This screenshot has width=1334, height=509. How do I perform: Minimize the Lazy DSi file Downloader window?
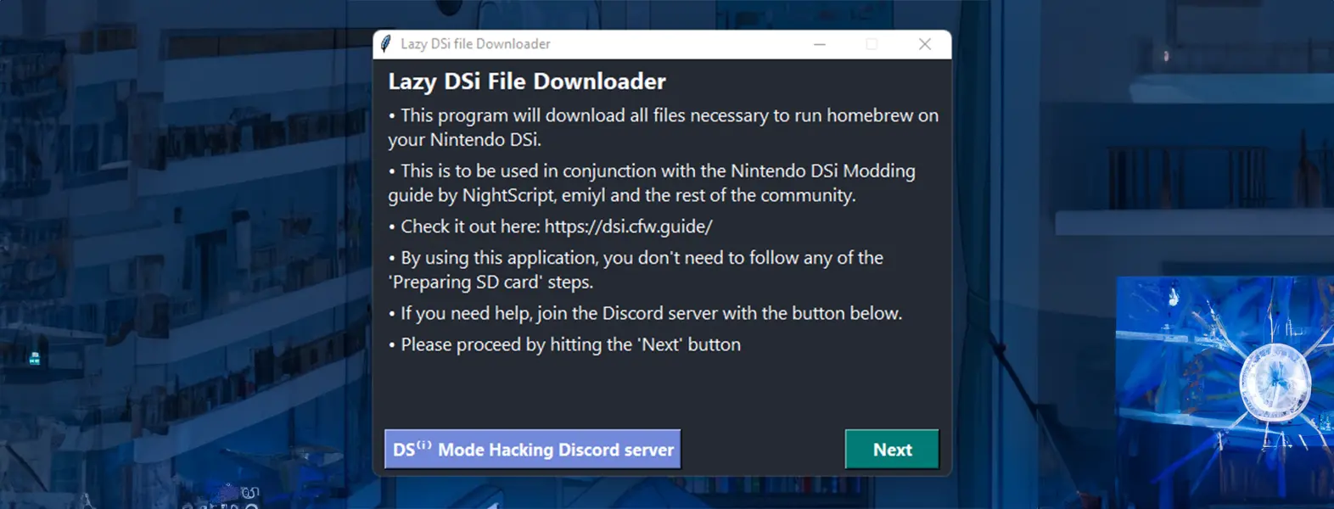pos(819,44)
